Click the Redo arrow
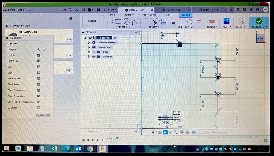This screenshot has width=274, height=156. pos(113,10)
